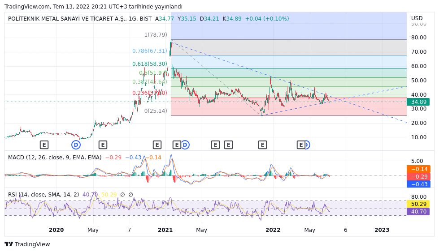Click the 20.00 level on the price axis
The width and height of the screenshot is (439, 252).
[x=419, y=123]
